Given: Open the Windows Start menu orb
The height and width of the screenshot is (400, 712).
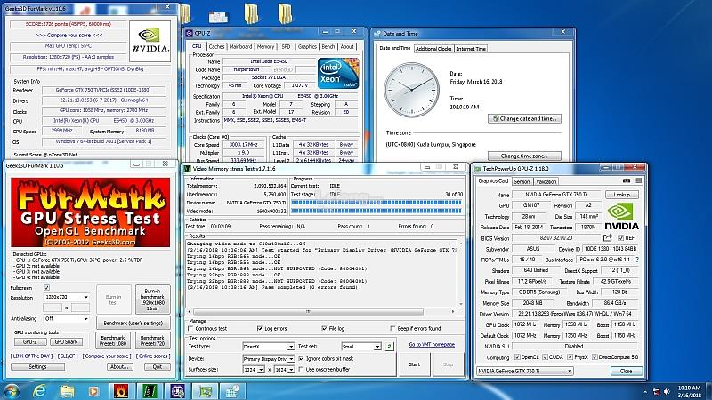Looking at the screenshot, I should tap(12, 391).
